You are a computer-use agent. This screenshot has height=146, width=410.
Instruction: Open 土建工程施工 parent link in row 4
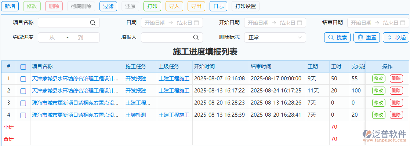[x=174, y=115]
